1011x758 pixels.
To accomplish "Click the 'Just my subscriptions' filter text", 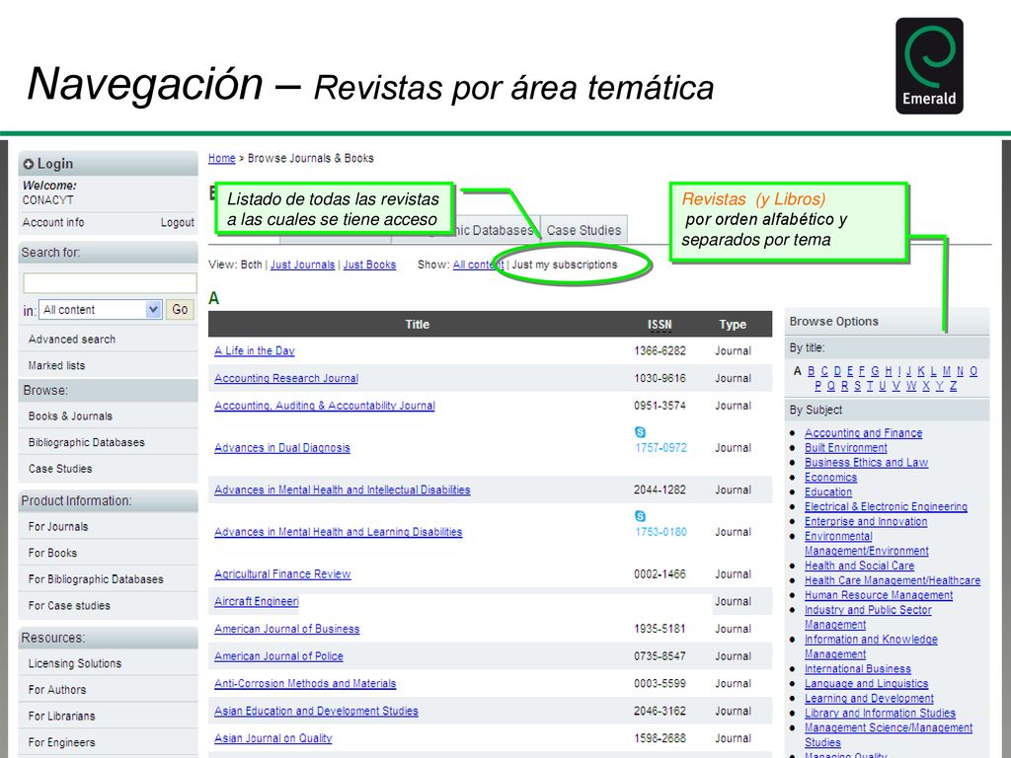I will (564, 265).
